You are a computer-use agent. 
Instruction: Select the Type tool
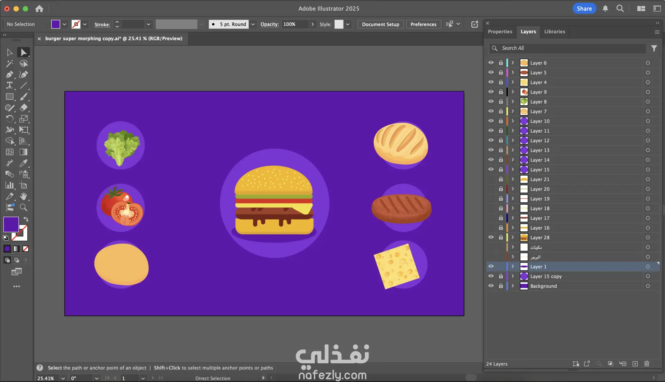click(9, 86)
